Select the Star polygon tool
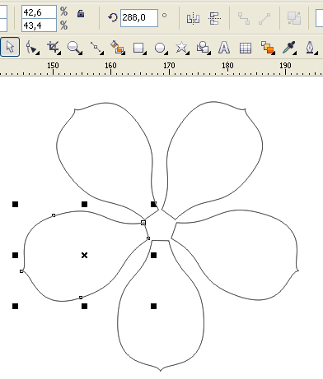 pos(181,48)
